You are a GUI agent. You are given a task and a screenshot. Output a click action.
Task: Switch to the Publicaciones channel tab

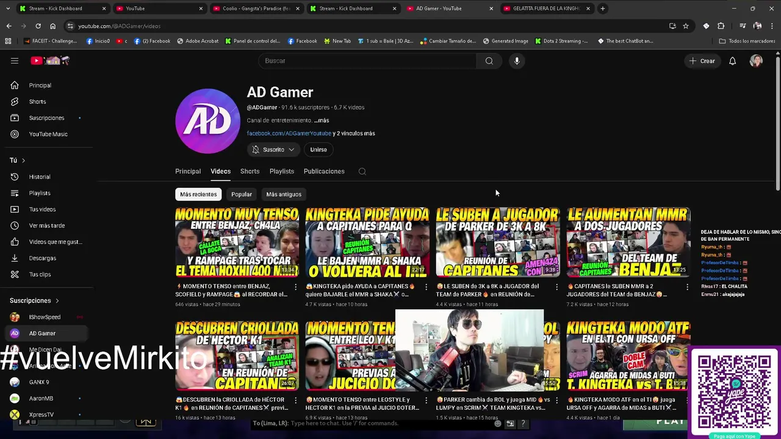click(x=324, y=171)
